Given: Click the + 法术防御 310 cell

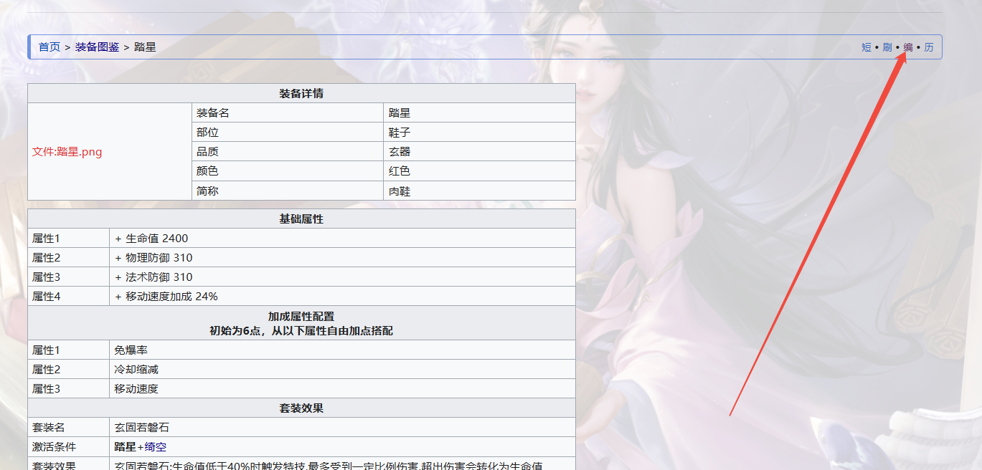Looking at the screenshot, I should pyautogui.click(x=342, y=277).
